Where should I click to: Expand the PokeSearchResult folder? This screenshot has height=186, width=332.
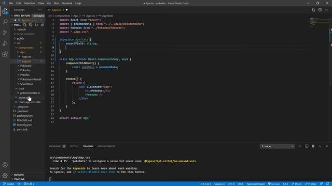tap(28, 79)
